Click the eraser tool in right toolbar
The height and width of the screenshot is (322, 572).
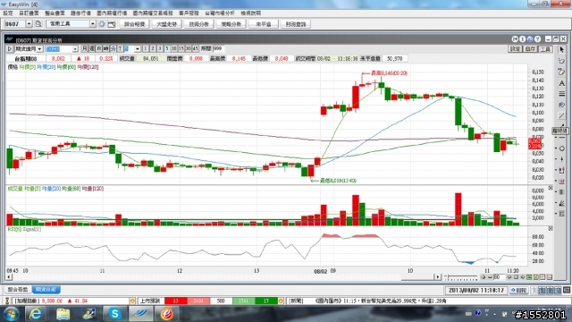click(562, 61)
